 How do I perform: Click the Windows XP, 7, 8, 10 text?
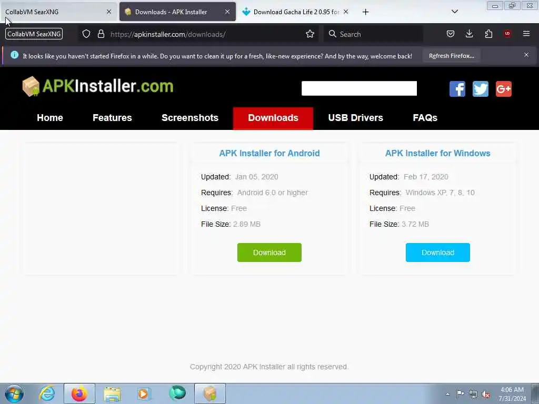(440, 193)
